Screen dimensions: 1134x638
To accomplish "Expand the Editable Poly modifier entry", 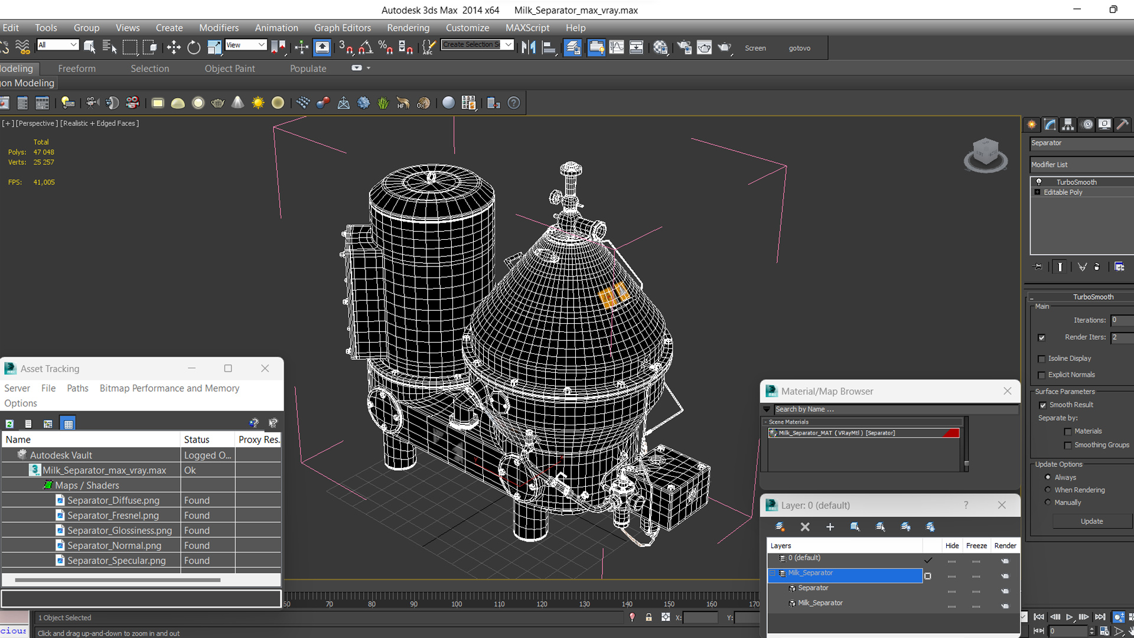I will tap(1037, 193).
